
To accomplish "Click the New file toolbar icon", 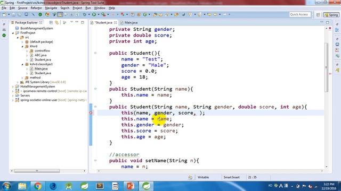I will pos(4,14).
